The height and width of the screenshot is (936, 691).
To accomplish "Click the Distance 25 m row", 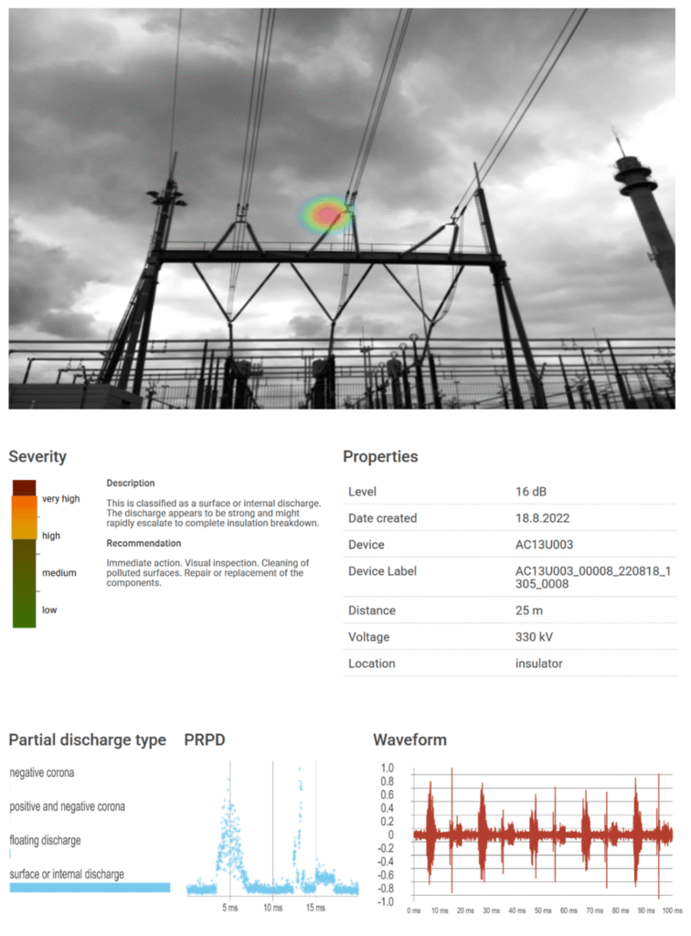I will 510,610.
